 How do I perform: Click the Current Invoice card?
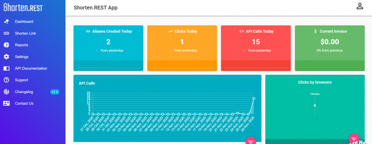330,48
